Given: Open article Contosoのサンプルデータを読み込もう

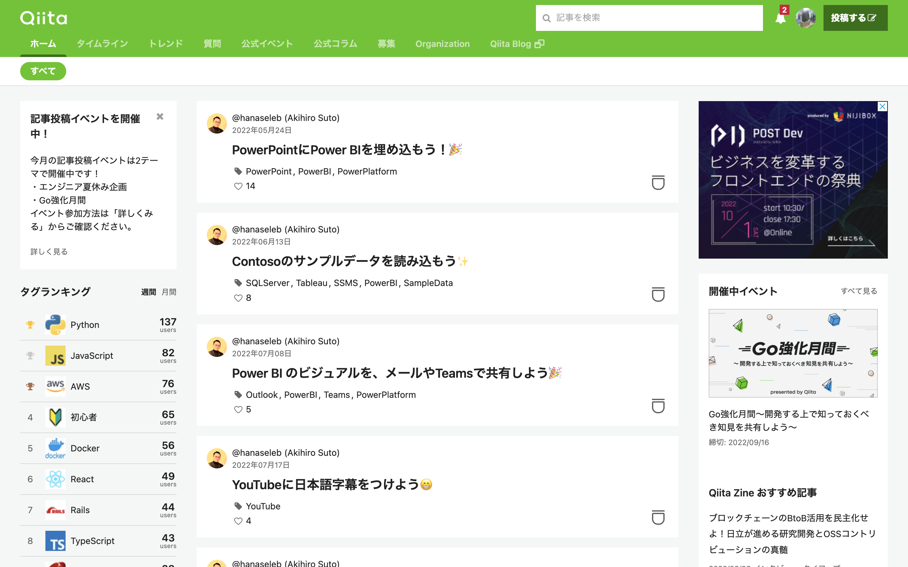Looking at the screenshot, I should pos(350,261).
